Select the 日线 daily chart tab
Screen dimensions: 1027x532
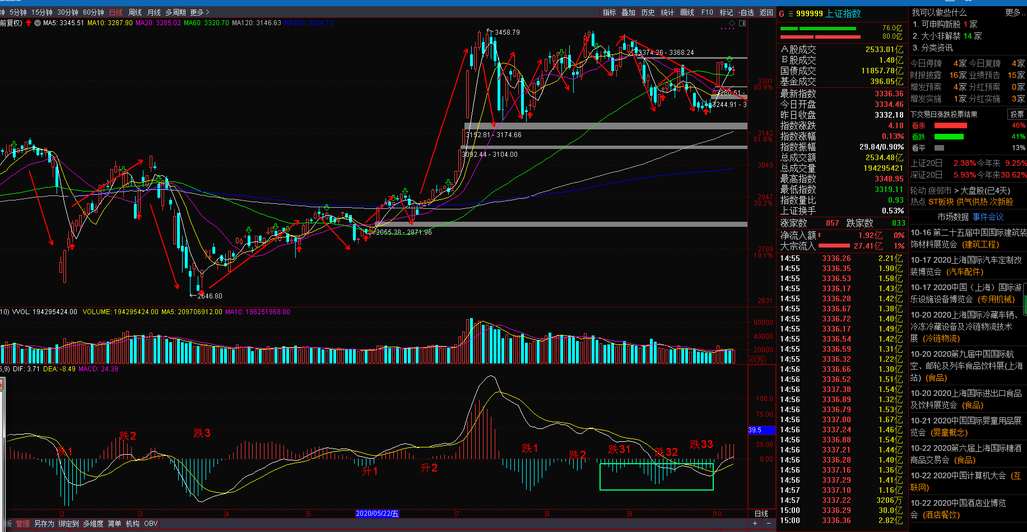pos(116,12)
